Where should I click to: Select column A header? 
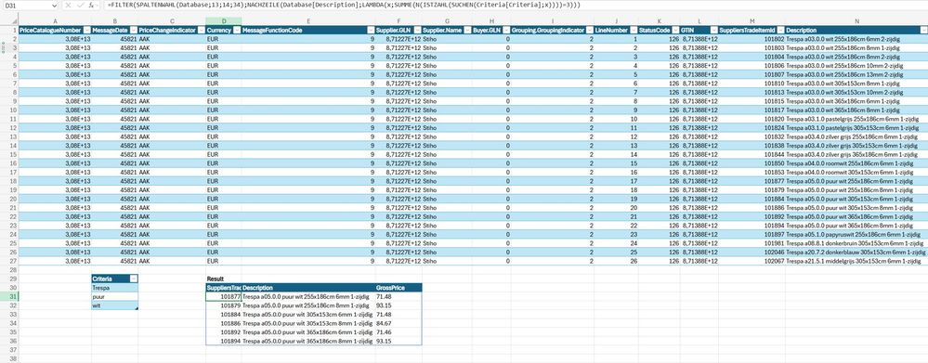pos(55,21)
